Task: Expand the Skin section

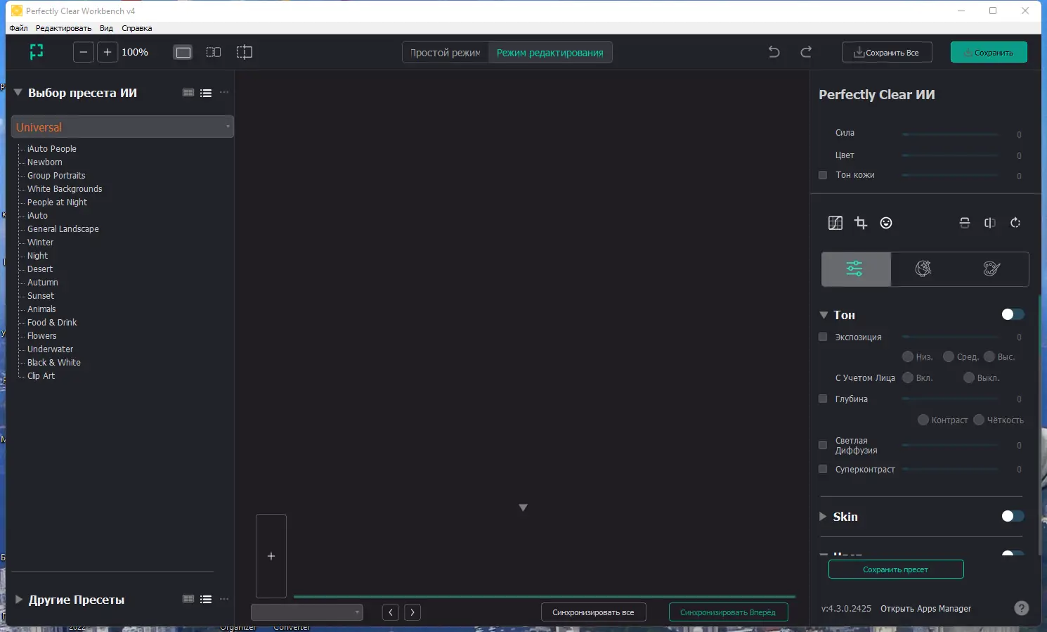Action: (823, 516)
